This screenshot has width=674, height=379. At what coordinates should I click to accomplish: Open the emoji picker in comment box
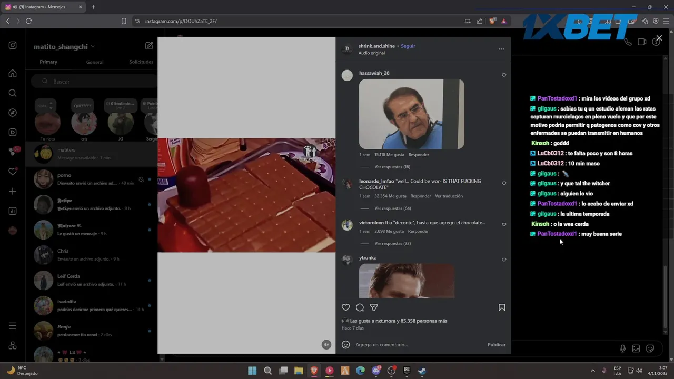pyautogui.click(x=345, y=345)
